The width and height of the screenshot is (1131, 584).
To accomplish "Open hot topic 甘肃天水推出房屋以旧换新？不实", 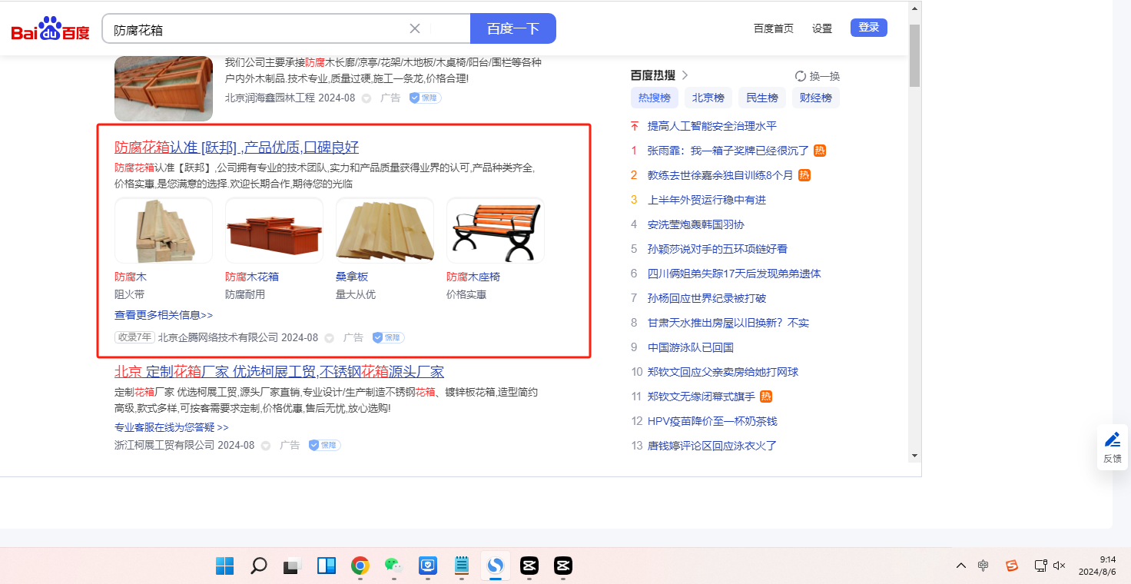I will [x=728, y=323].
